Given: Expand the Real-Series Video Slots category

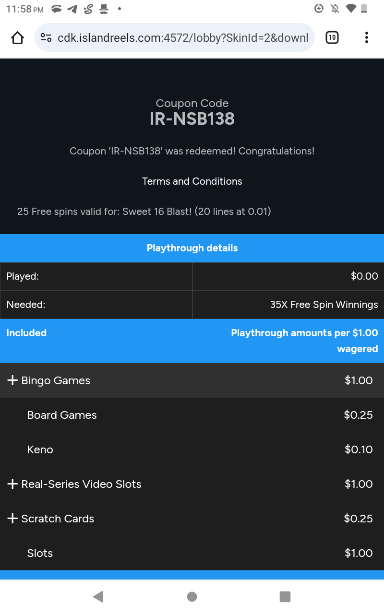Looking at the screenshot, I should [12, 484].
